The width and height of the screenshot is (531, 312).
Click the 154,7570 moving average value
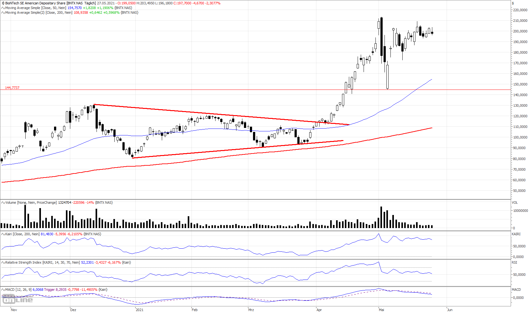[74, 8]
